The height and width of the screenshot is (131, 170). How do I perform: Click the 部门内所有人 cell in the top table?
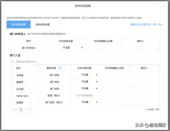[29, 48]
